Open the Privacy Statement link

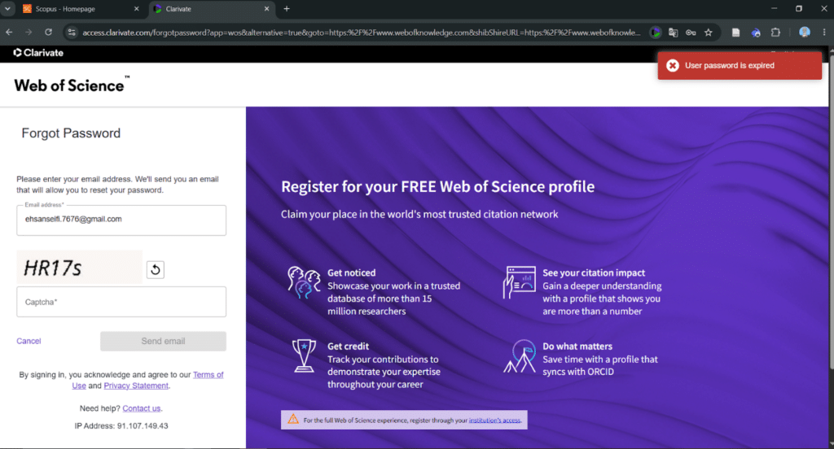point(136,386)
